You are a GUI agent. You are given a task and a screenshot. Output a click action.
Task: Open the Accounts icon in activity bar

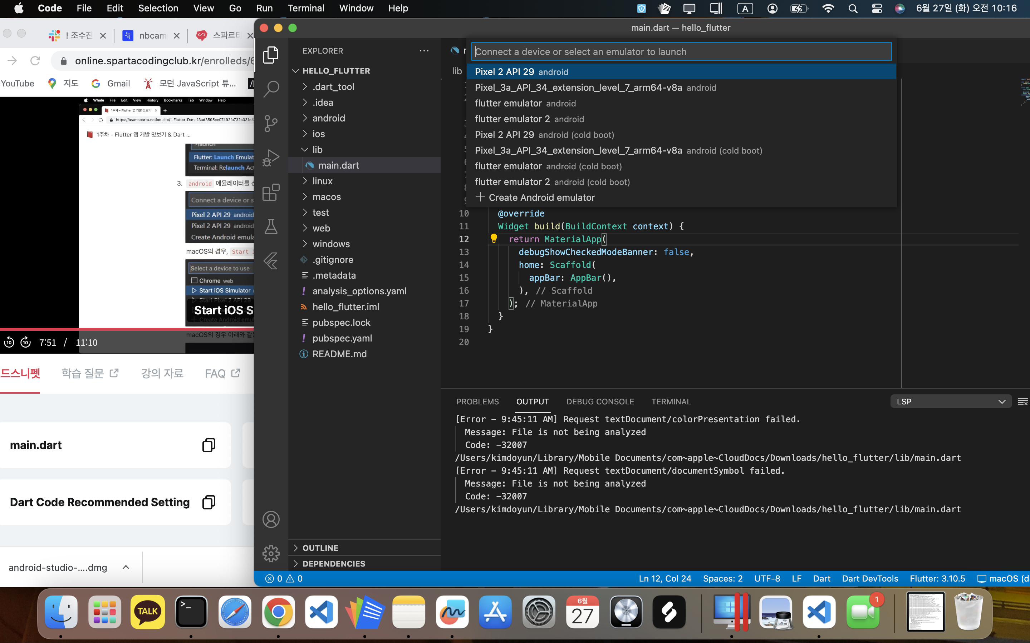(271, 519)
